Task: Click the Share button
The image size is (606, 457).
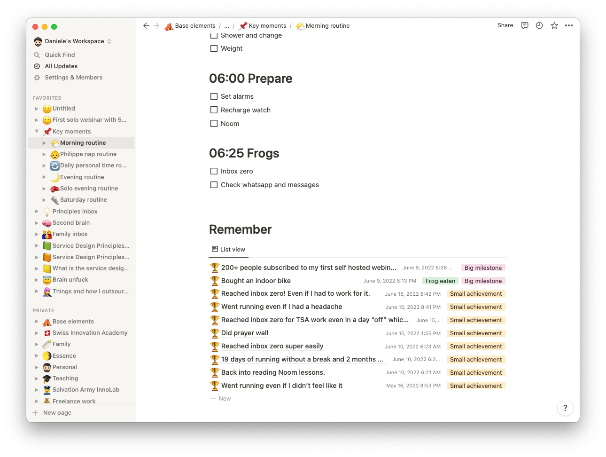Action: tap(505, 25)
